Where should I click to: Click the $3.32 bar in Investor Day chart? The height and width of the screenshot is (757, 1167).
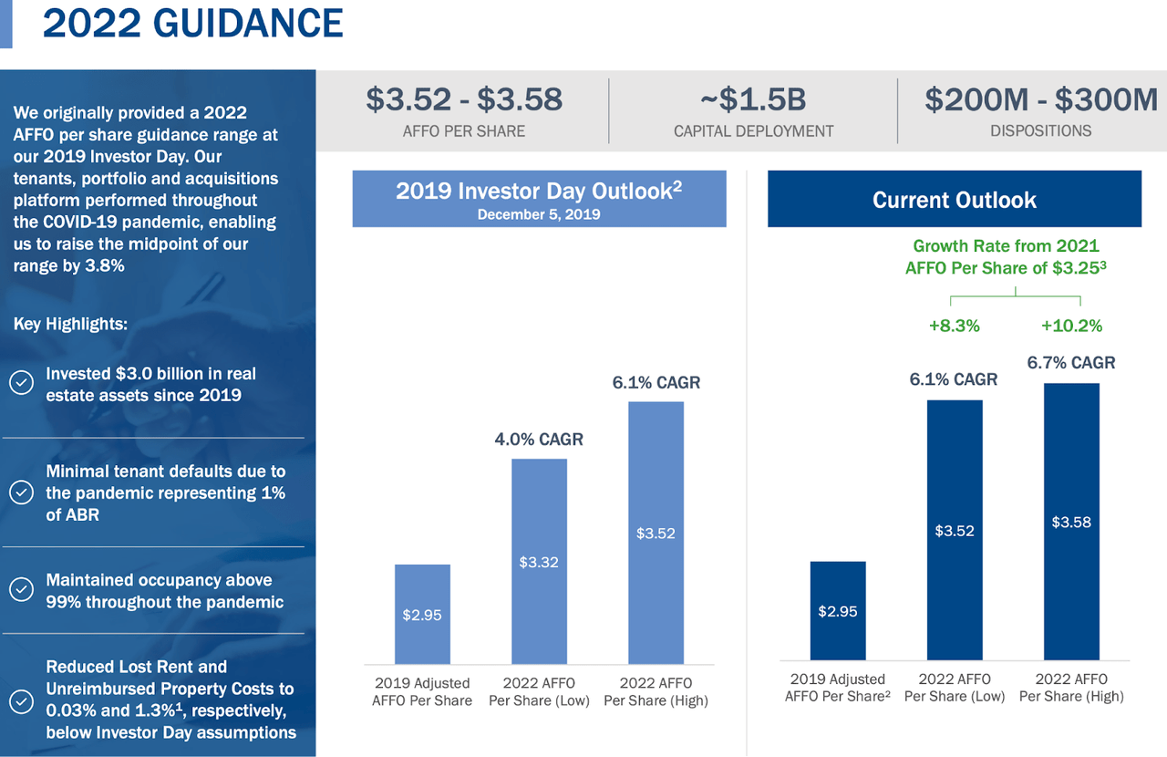(539, 561)
